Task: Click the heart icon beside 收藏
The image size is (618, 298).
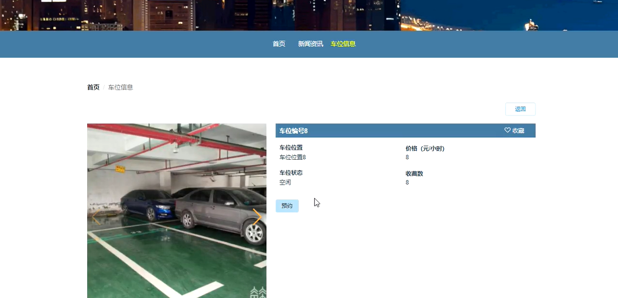Action: (x=507, y=130)
